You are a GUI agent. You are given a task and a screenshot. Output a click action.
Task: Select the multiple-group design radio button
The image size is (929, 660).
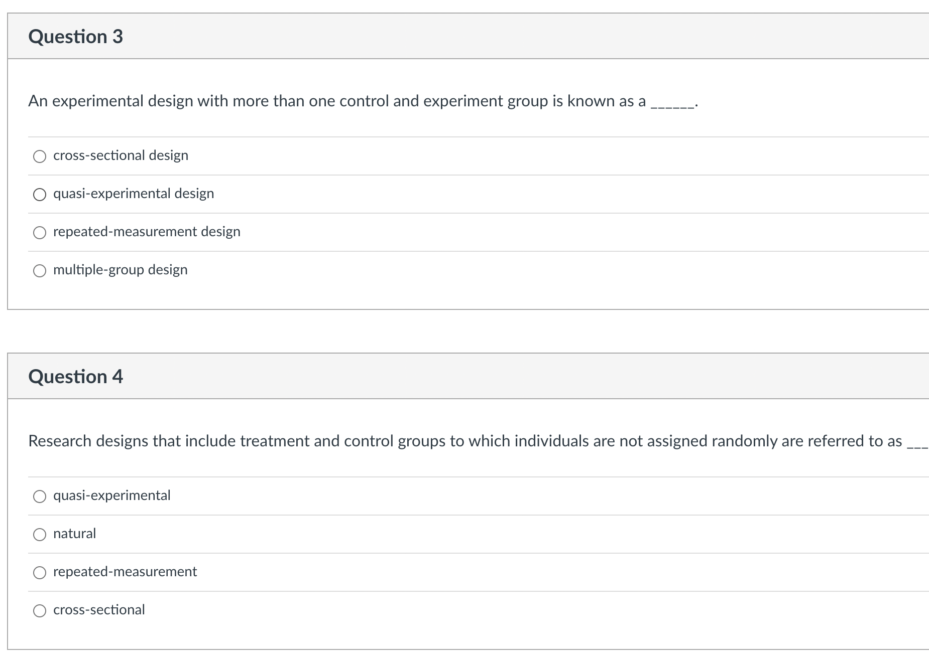[40, 270]
